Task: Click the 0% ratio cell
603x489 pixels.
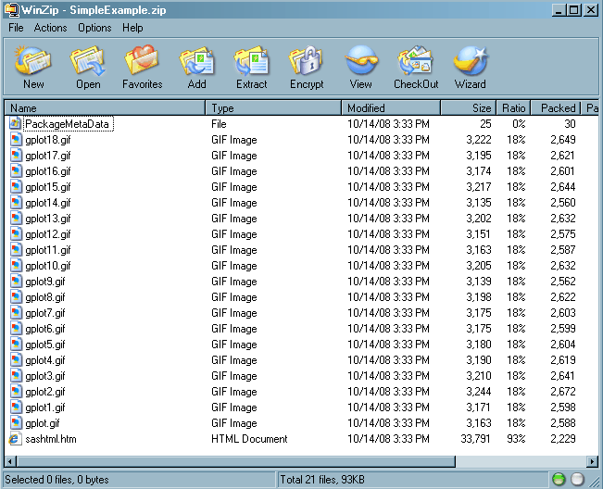Action: point(519,124)
